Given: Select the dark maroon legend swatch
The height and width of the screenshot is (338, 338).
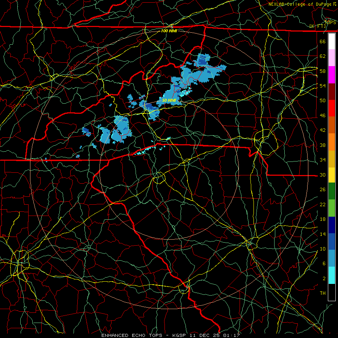Looking at the screenshot, I should click(332, 92).
